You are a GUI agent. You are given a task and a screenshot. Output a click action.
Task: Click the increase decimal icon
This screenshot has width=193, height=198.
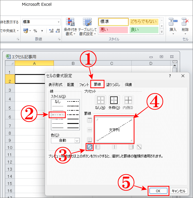[x=51, y=31]
